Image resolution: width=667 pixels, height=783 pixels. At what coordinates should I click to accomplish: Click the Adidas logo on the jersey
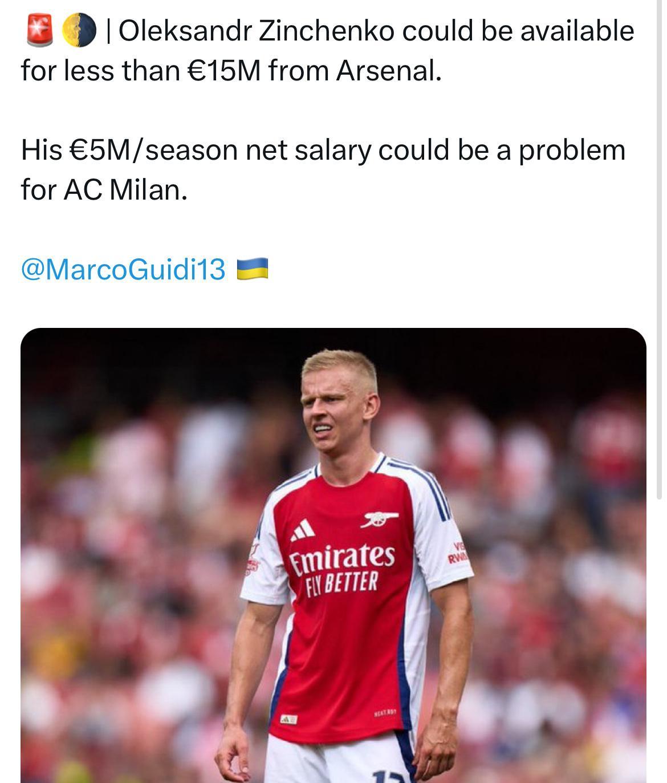coord(302,530)
